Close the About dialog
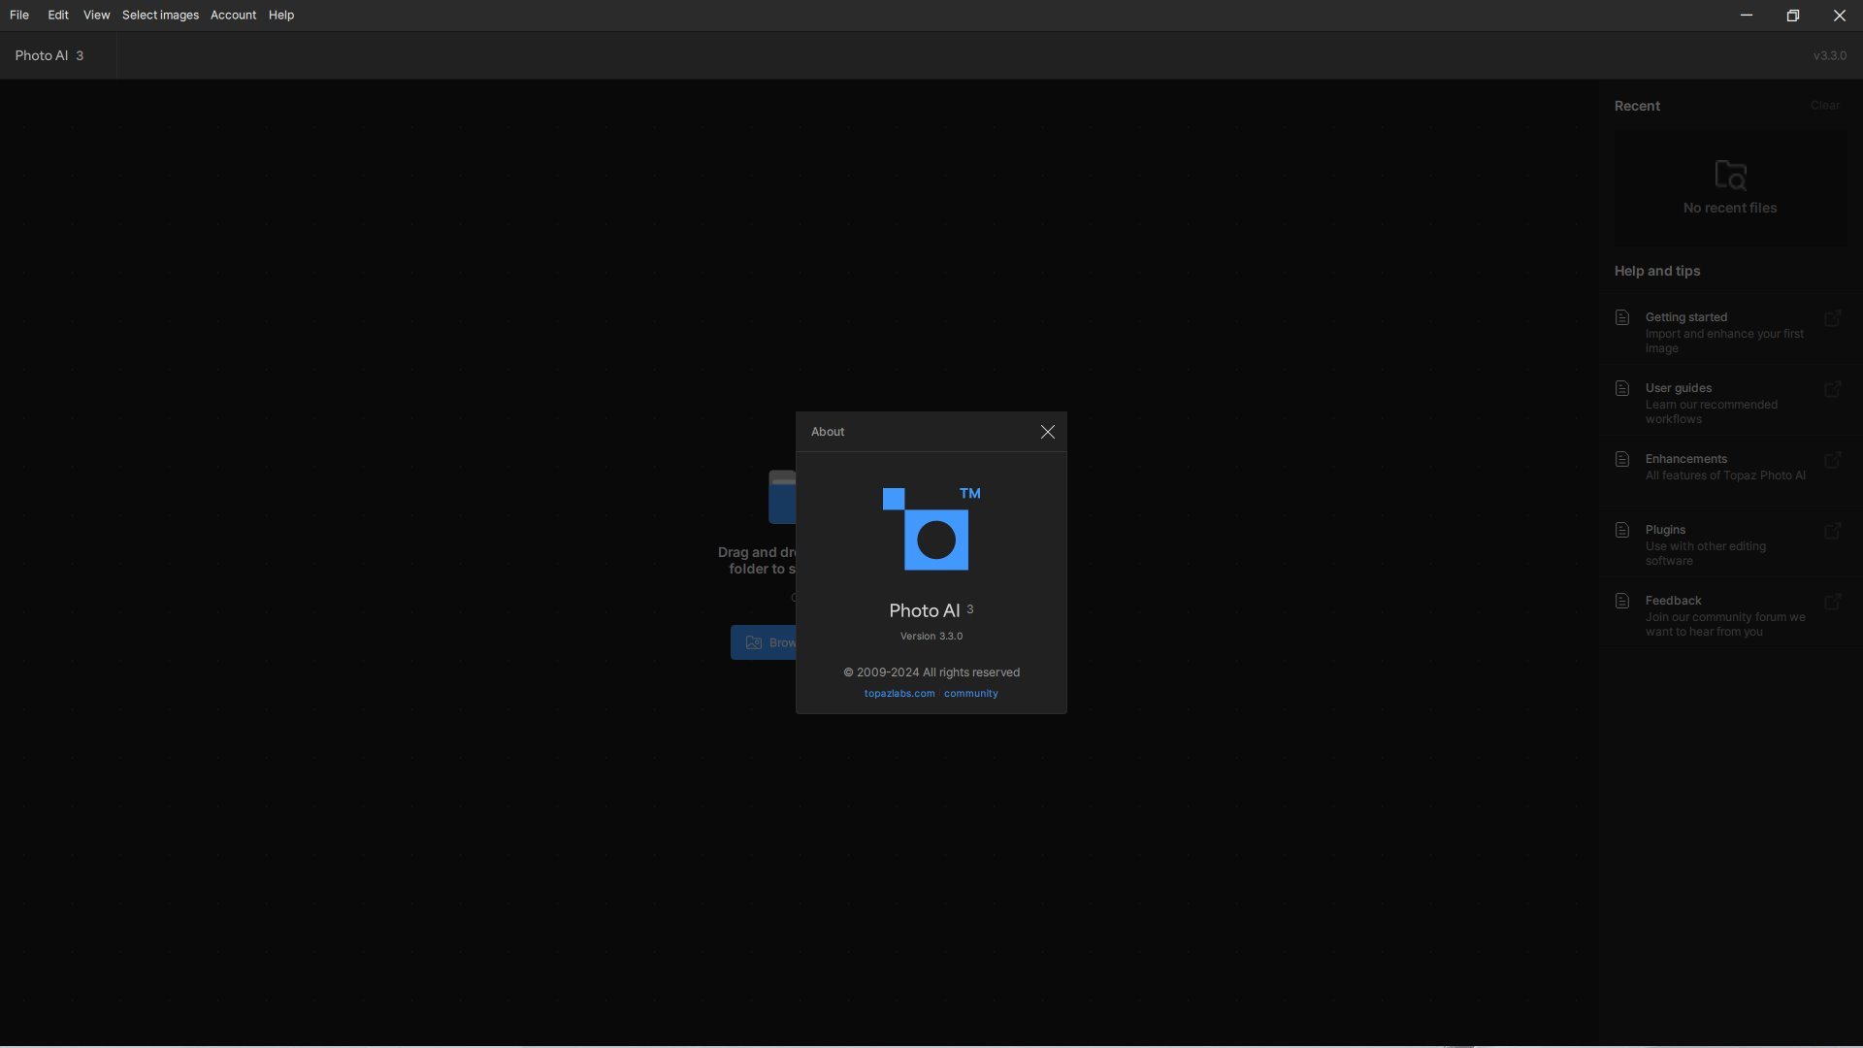The image size is (1863, 1048). (1047, 432)
